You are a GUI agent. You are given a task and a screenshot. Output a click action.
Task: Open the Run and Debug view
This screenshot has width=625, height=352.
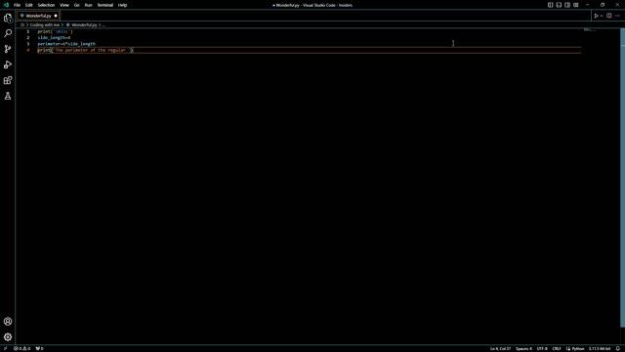point(8,65)
